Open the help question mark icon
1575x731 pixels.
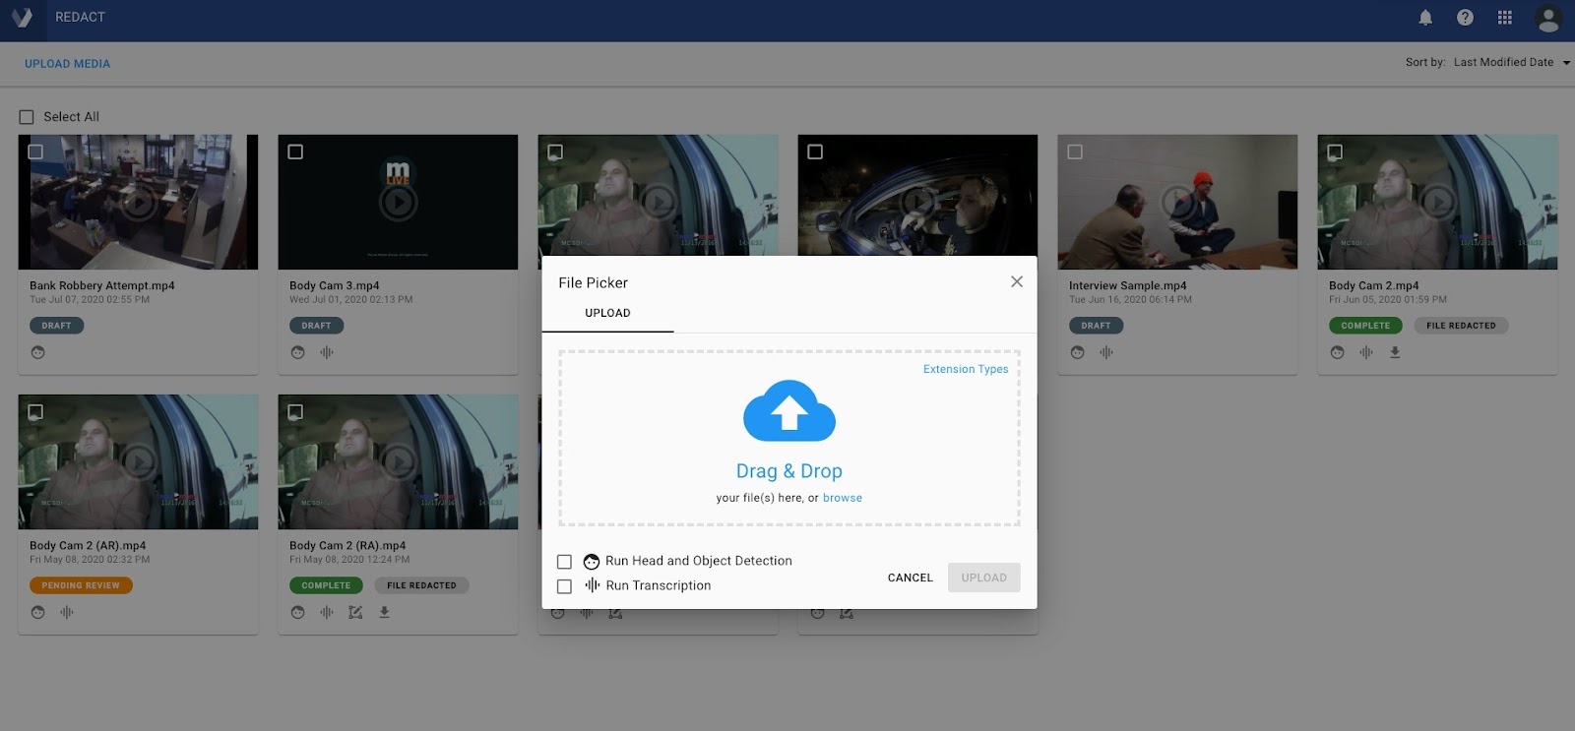tap(1465, 18)
